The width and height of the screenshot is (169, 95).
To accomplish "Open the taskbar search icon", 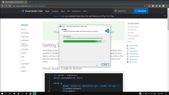I will click(6, 93).
